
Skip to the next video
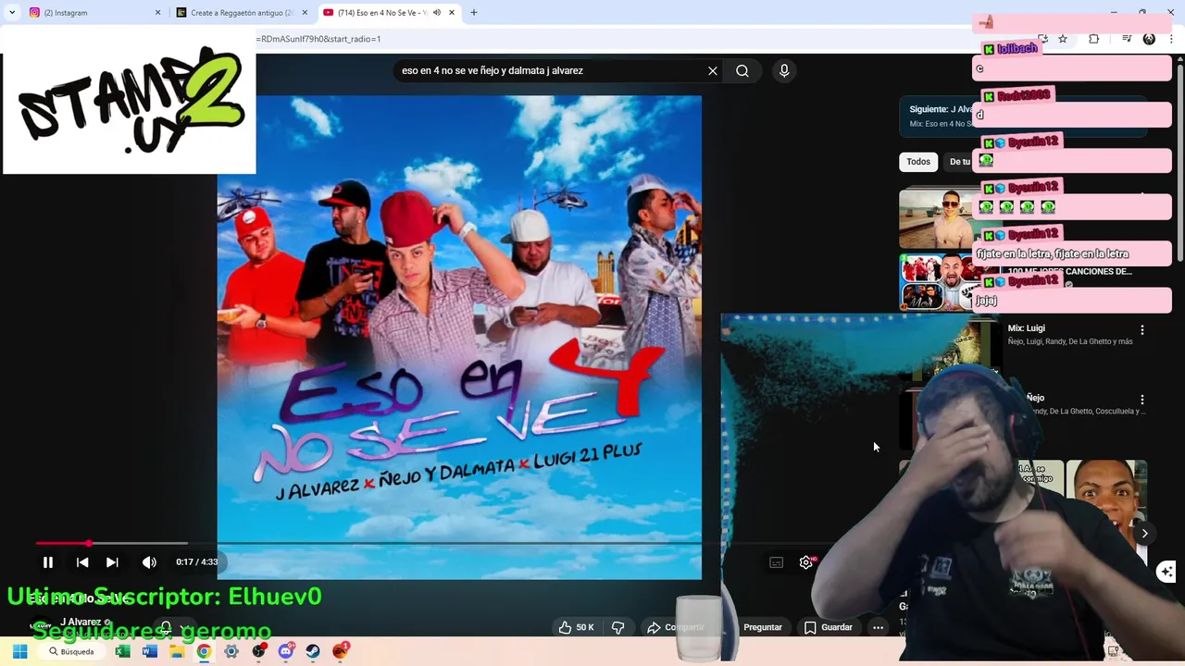click(x=112, y=561)
